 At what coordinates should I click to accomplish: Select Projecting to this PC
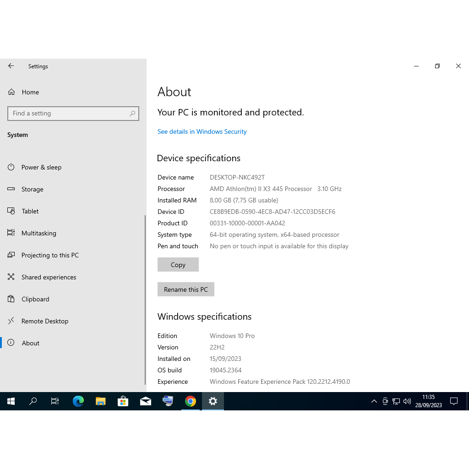coord(50,255)
